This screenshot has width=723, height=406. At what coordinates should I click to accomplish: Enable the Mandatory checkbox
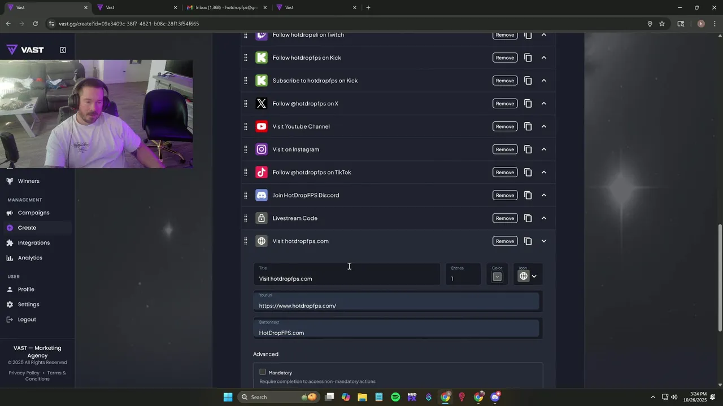(263, 372)
